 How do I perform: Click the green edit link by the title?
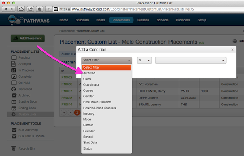[x=201, y=43]
